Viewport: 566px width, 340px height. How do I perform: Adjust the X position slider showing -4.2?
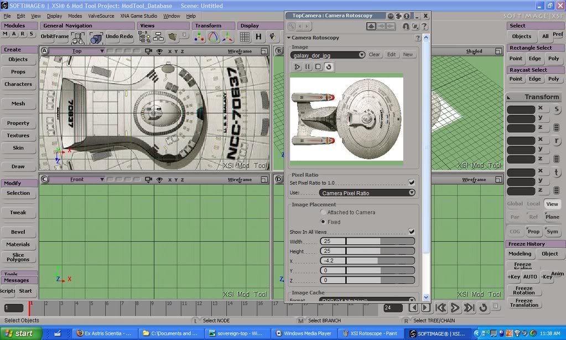pos(367,260)
